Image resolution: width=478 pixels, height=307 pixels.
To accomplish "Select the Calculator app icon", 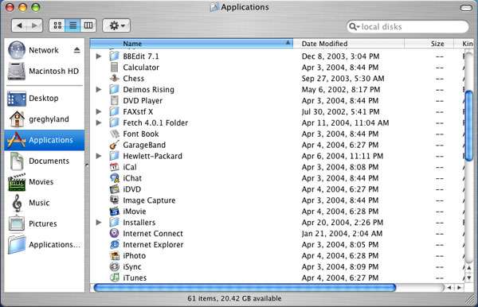I will (x=114, y=68).
